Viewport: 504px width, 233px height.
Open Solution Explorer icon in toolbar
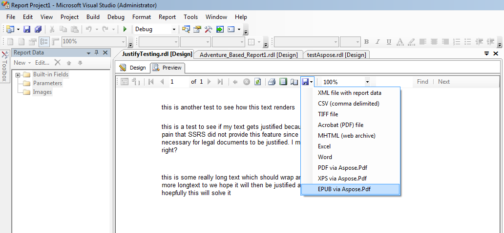tap(186, 29)
